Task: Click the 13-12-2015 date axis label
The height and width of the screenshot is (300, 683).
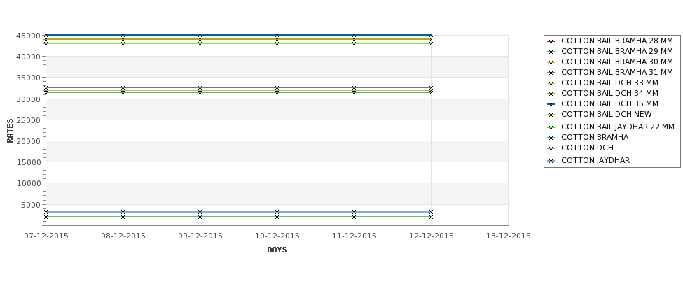Action: pos(509,236)
